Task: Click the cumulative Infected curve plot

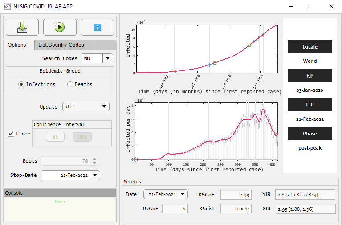Action: [207, 49]
